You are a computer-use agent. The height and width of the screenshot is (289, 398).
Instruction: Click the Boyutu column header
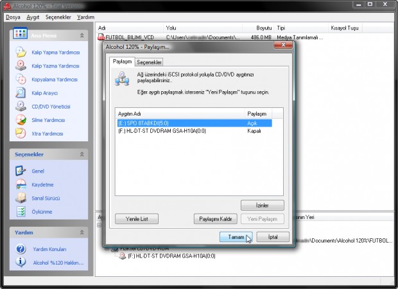click(x=258, y=28)
